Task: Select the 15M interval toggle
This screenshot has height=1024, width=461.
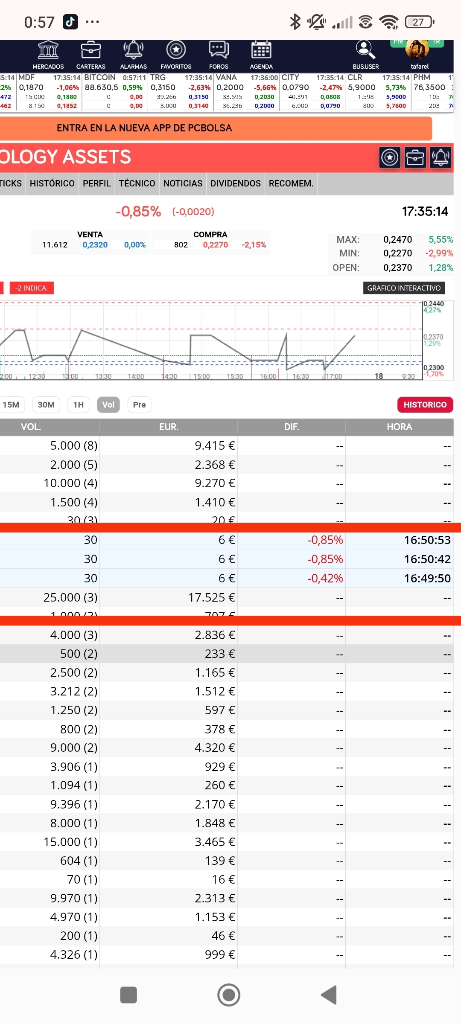Action: point(12,404)
